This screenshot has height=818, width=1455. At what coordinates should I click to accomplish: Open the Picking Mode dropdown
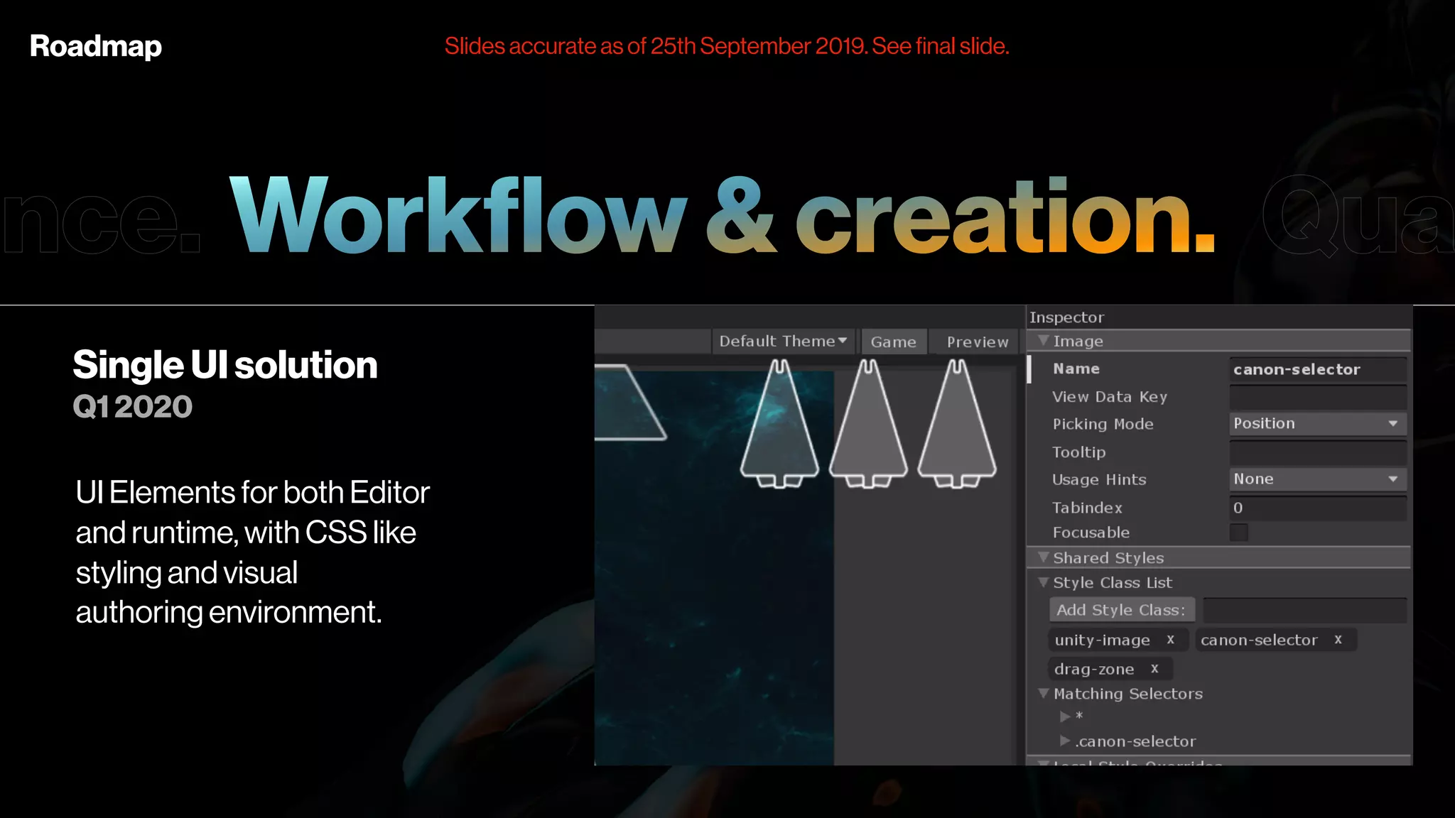coord(1317,424)
